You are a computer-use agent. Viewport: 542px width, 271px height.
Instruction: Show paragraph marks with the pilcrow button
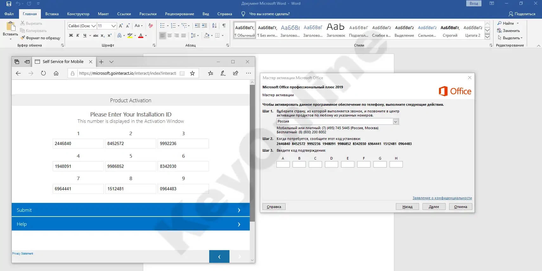pos(224,26)
